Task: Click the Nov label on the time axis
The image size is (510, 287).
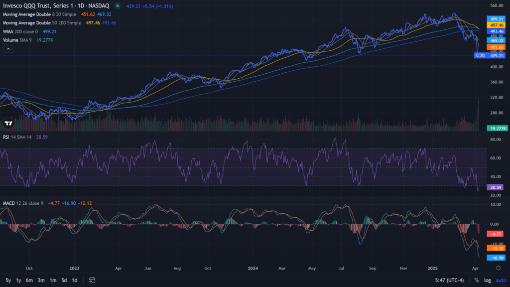Action: 403,268
